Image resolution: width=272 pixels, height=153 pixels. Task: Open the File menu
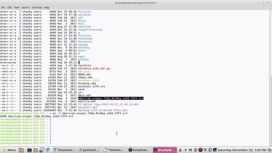(3, 8)
